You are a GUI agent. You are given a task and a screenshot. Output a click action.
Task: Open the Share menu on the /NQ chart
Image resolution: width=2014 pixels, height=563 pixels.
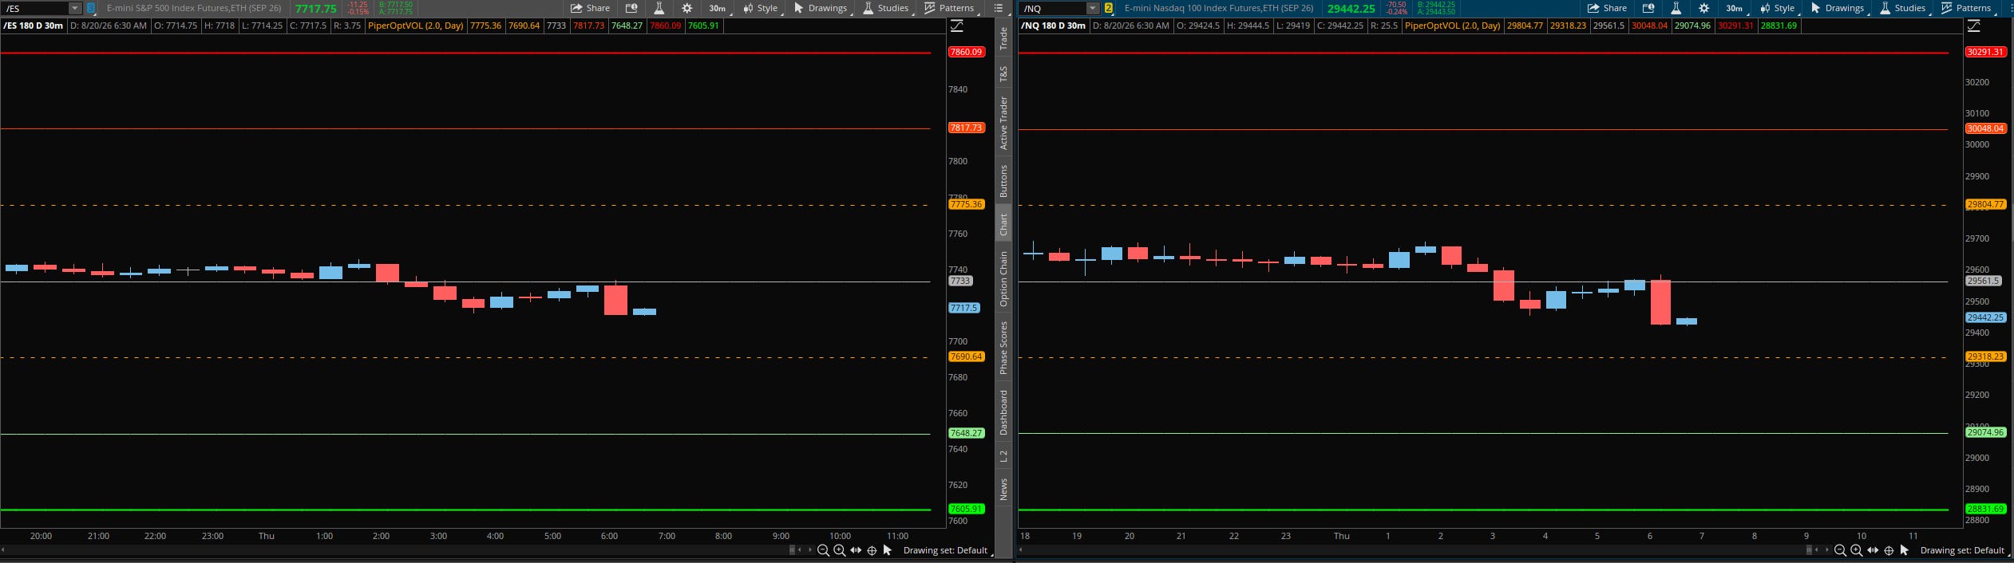[1607, 8]
